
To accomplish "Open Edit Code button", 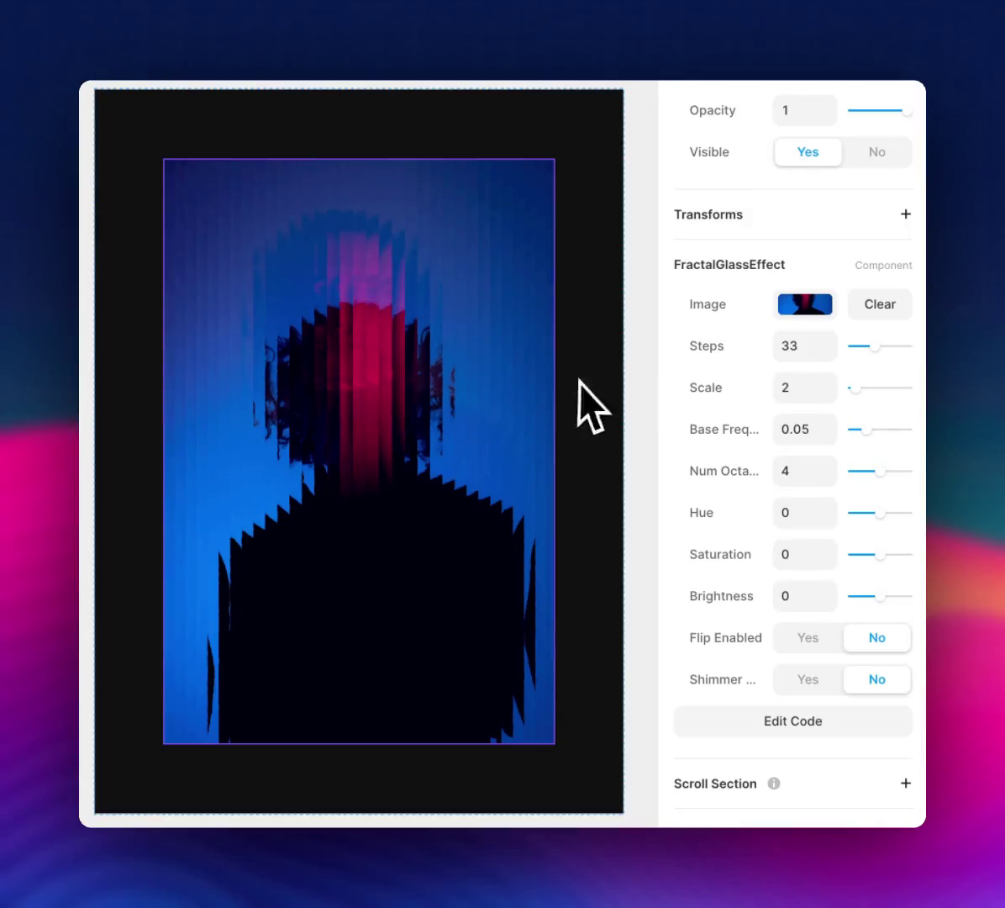I will (792, 721).
